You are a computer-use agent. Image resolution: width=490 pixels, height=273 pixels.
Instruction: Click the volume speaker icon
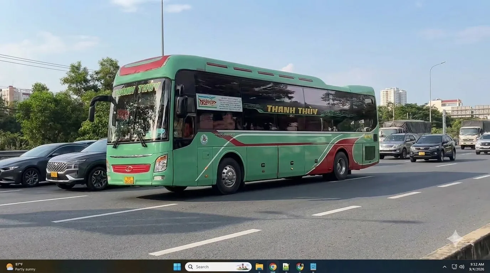point(462,267)
